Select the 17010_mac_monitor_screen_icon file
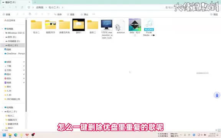This screenshot has width=221, height=138. [x=107, y=29]
